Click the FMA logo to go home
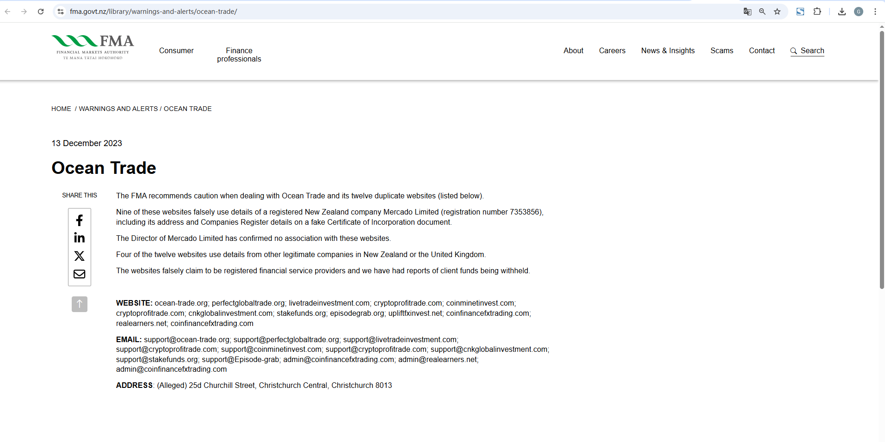This screenshot has width=885, height=442. click(x=93, y=47)
